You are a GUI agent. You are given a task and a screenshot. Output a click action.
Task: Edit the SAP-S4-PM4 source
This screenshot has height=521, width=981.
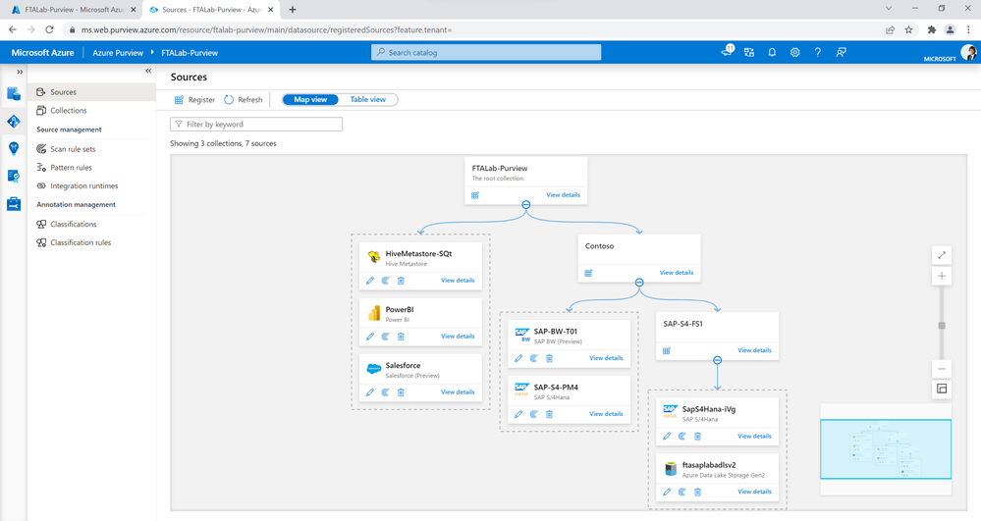(518, 414)
